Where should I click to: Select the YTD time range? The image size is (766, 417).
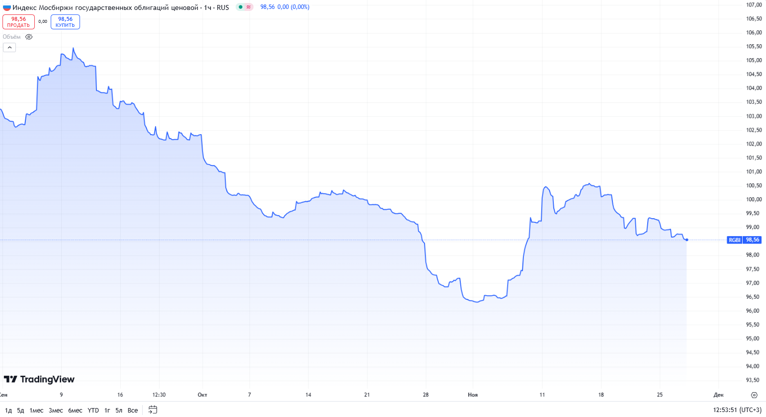(93, 411)
